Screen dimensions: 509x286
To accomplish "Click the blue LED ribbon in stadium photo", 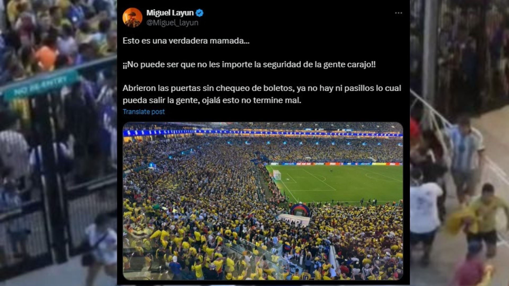I will (263, 133).
